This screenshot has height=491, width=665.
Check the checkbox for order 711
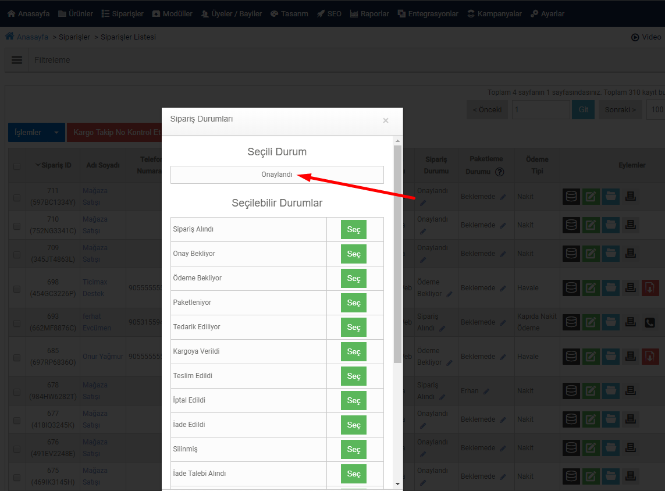point(17,198)
